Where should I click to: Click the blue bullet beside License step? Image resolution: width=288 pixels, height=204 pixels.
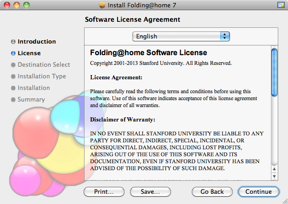(13, 53)
